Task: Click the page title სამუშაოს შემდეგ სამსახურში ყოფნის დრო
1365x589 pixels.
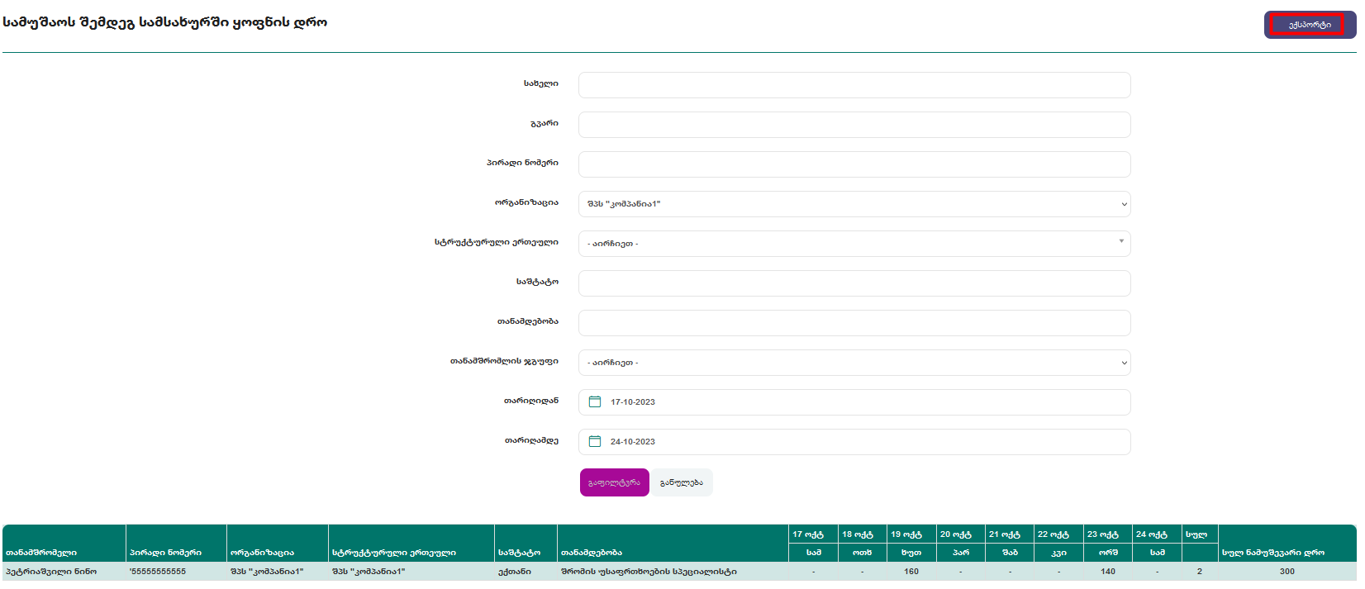Action: (165, 22)
